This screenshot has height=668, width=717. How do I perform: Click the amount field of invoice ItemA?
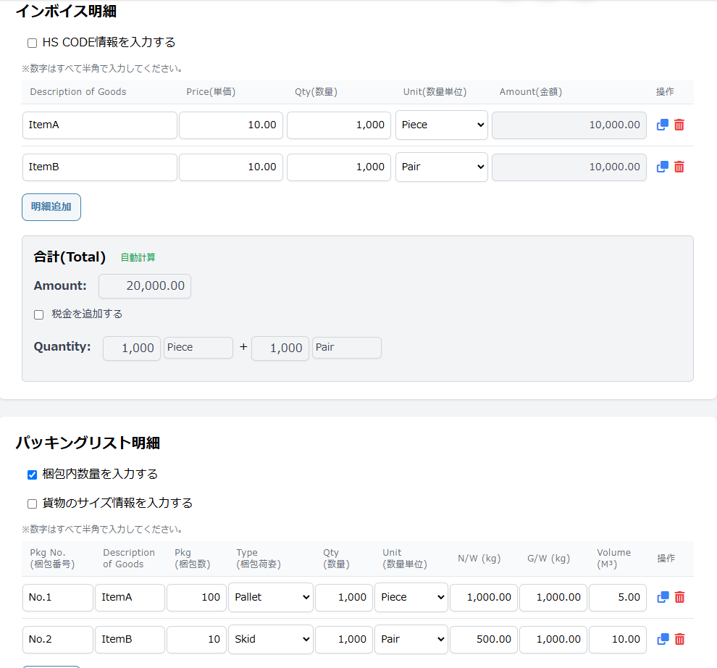569,125
